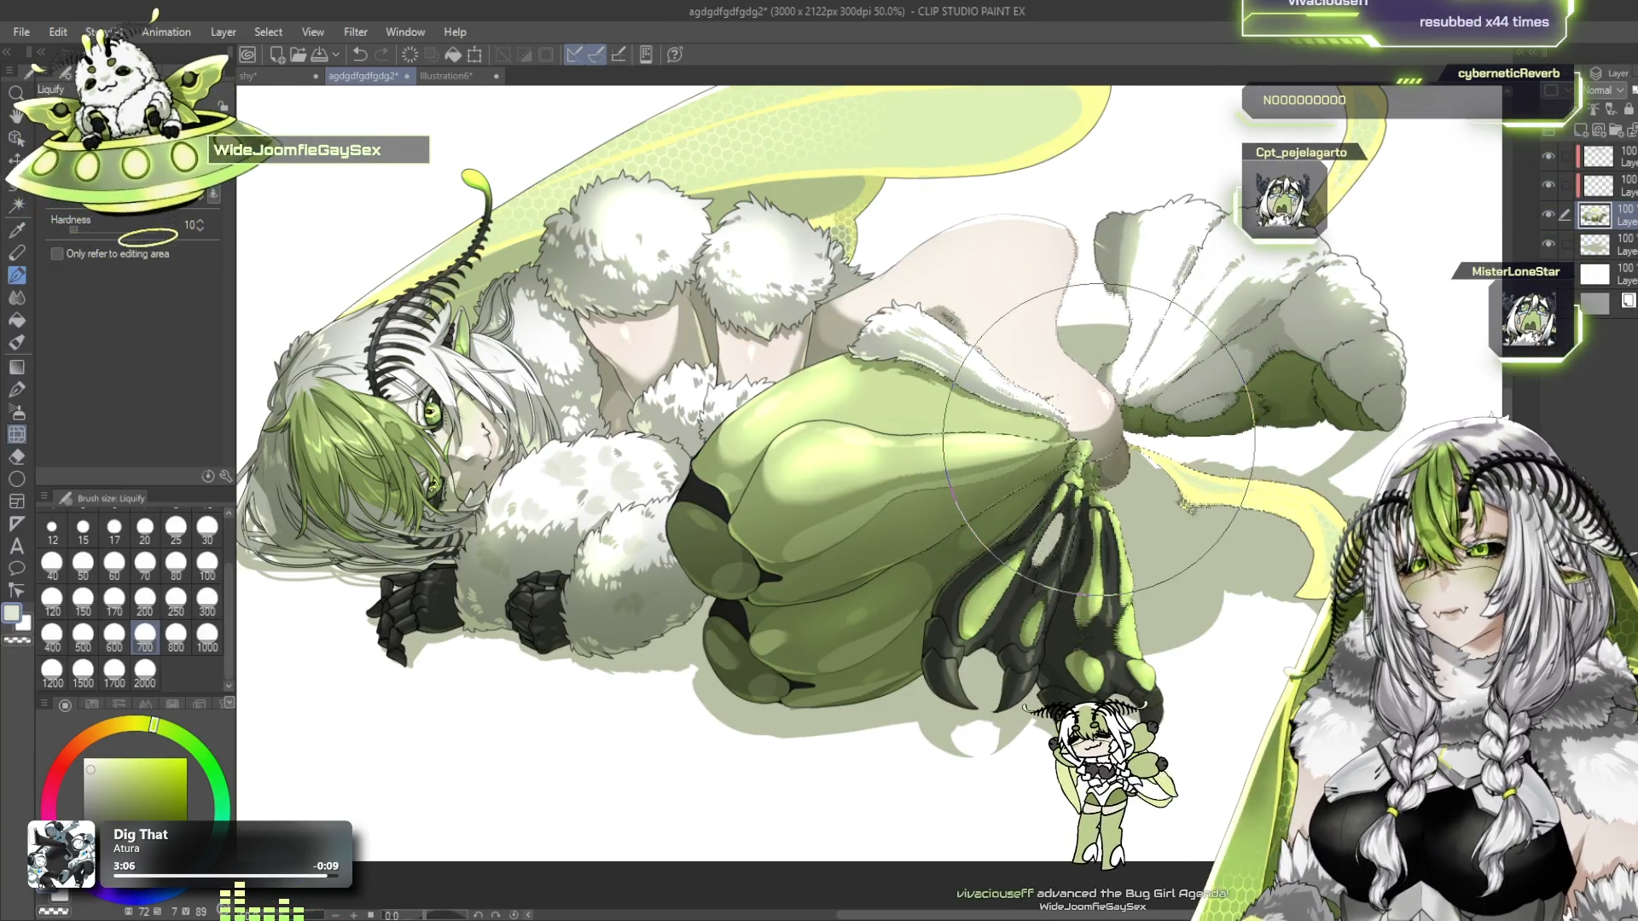Click the Save icon in the command bar
Screen dimensions: 1638x921
319,55
